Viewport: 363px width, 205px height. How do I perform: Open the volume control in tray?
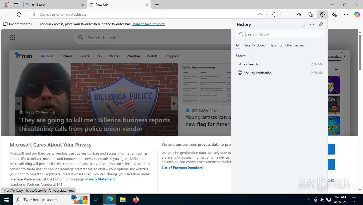(x=322, y=200)
